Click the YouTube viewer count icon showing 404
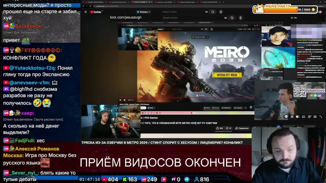This screenshot has width=326, height=183. [x=104, y=179]
